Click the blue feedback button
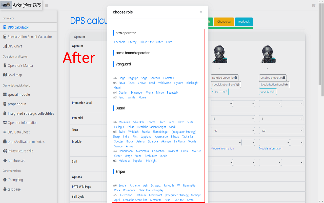This screenshot has height=203, width=324. coord(244,22)
